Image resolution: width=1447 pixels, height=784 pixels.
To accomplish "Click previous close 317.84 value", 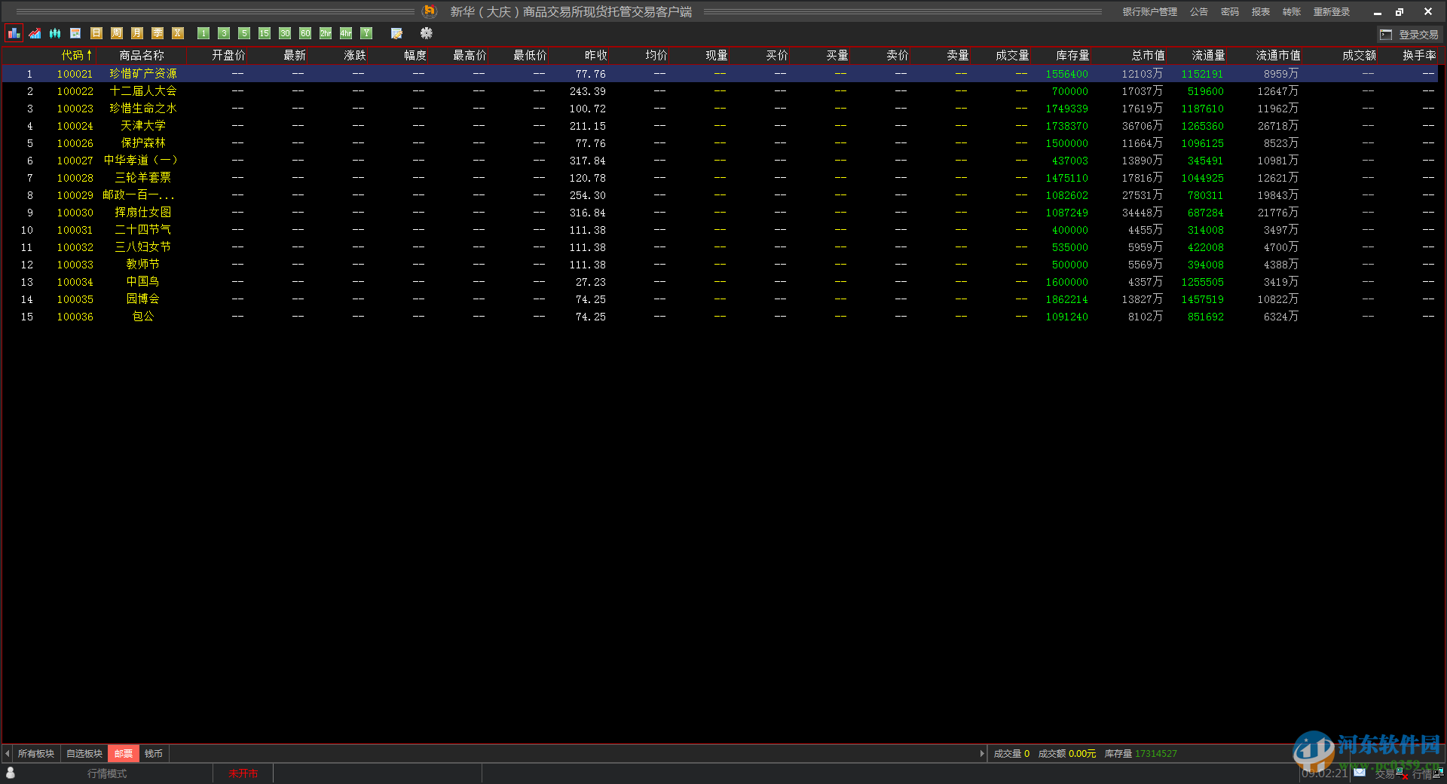I will coord(588,161).
